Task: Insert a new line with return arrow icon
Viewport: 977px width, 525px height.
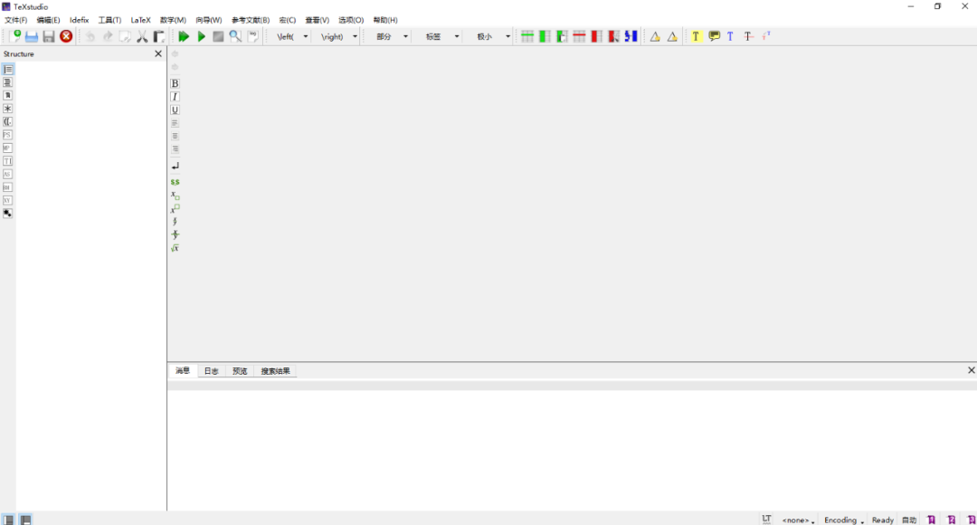Action: (175, 166)
